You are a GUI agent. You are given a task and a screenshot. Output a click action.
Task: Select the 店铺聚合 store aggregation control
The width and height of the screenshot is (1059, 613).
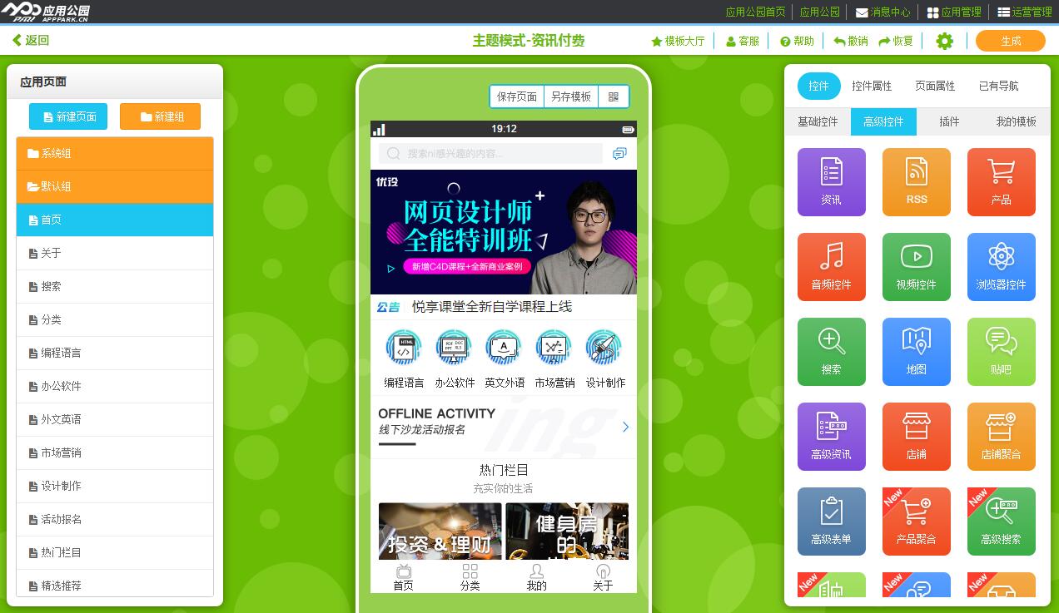[1001, 436]
